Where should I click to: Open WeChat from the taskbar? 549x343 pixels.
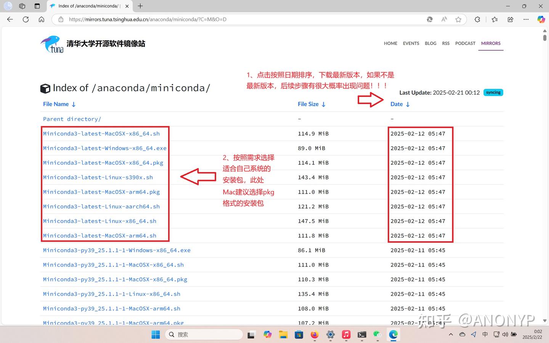pyautogui.click(x=377, y=335)
